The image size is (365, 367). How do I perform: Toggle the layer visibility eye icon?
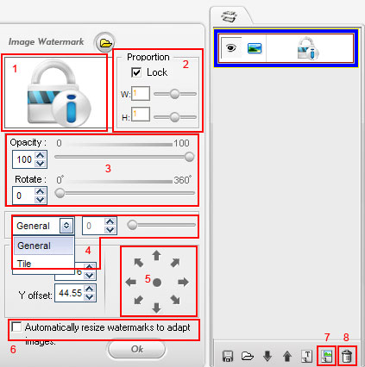click(x=230, y=47)
